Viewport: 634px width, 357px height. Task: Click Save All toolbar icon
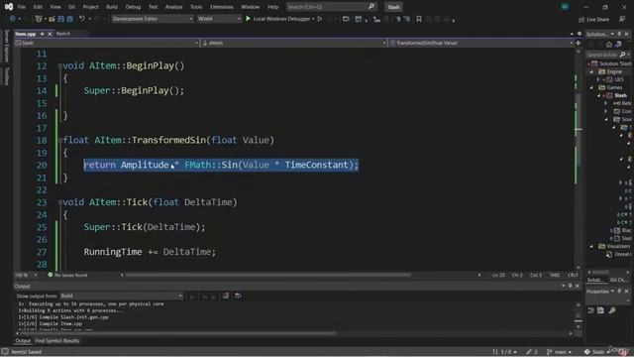70,19
